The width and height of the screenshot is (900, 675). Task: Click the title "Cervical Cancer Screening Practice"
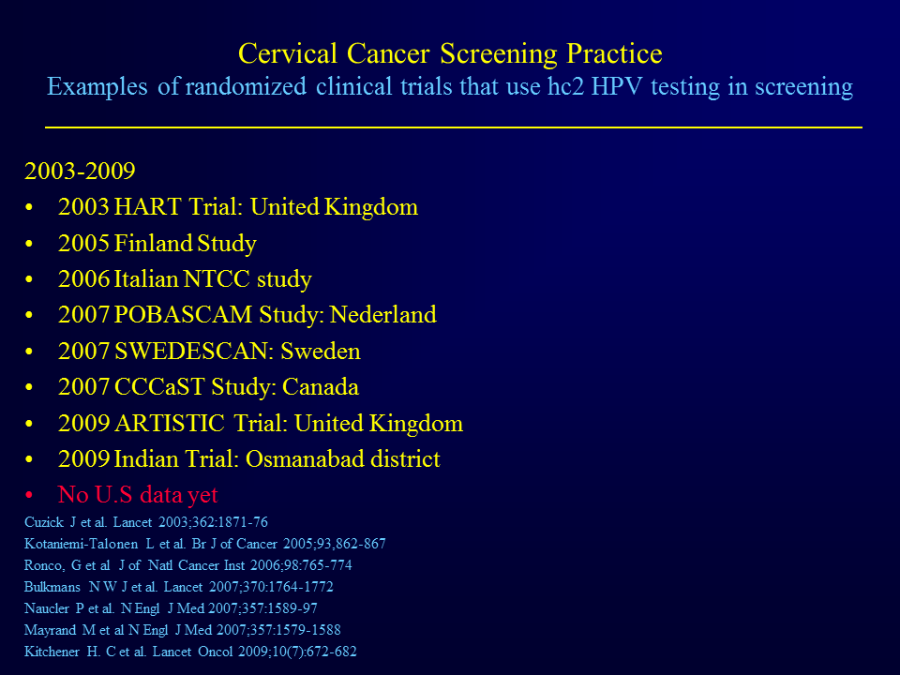(450, 53)
